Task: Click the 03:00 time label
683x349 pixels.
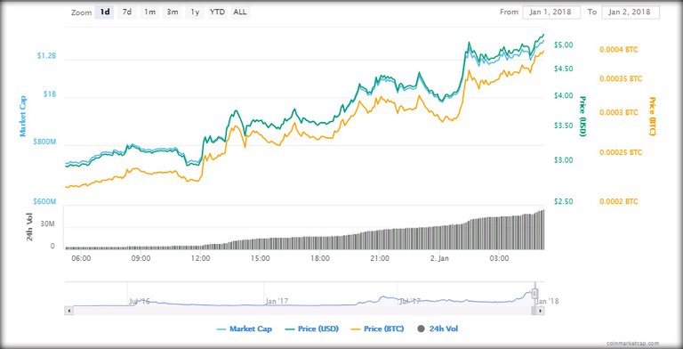Action: pos(499,258)
